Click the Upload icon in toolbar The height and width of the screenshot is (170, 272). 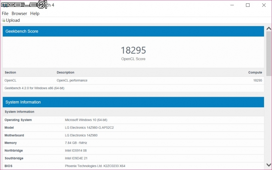[3, 20]
